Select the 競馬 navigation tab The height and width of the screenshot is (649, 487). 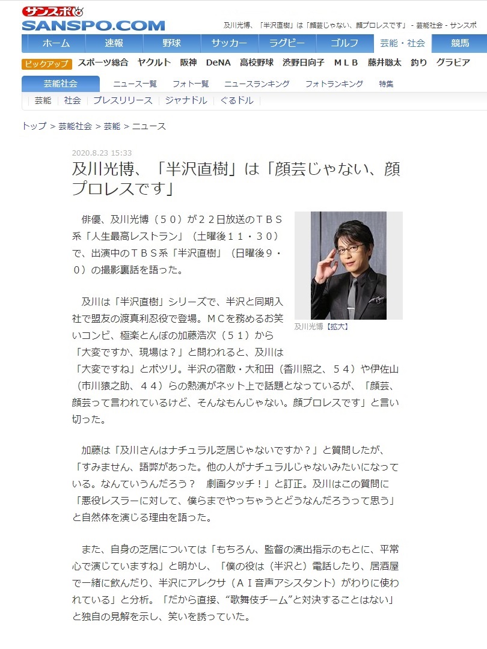tap(460, 43)
